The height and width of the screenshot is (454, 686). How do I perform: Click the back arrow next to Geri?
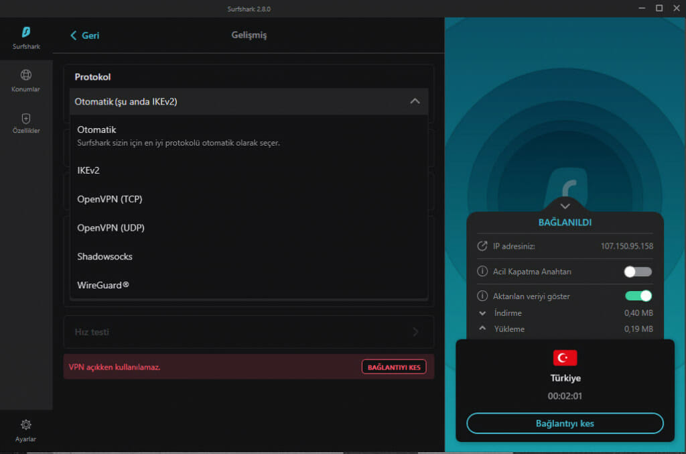(74, 36)
